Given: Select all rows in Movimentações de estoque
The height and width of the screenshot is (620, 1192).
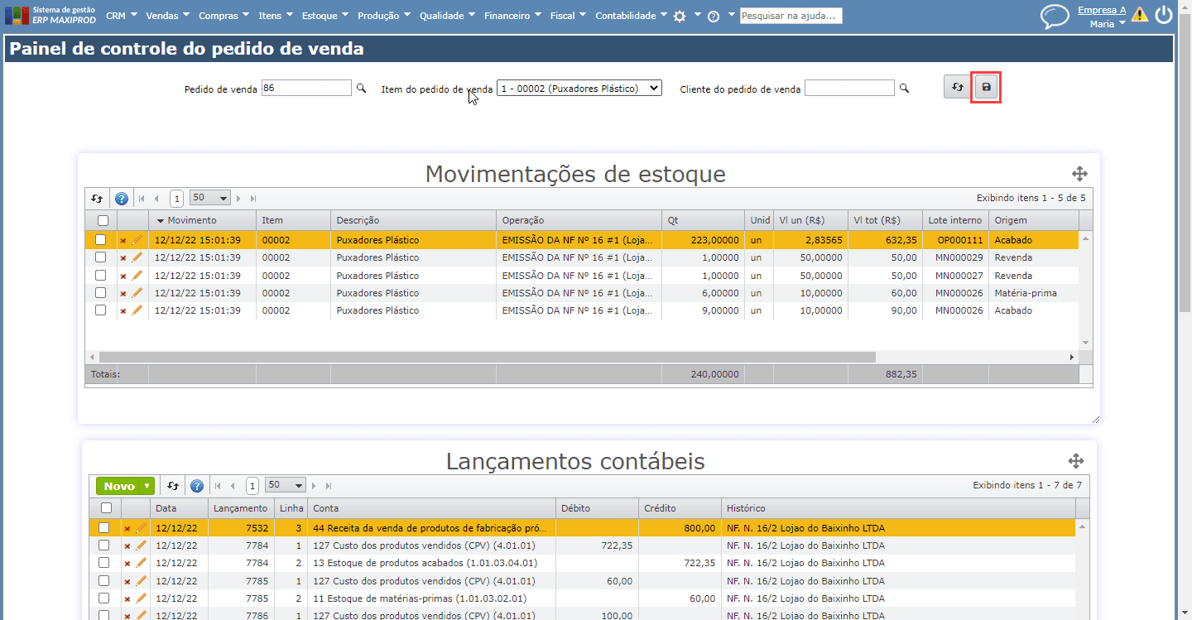Looking at the screenshot, I should pos(102,219).
